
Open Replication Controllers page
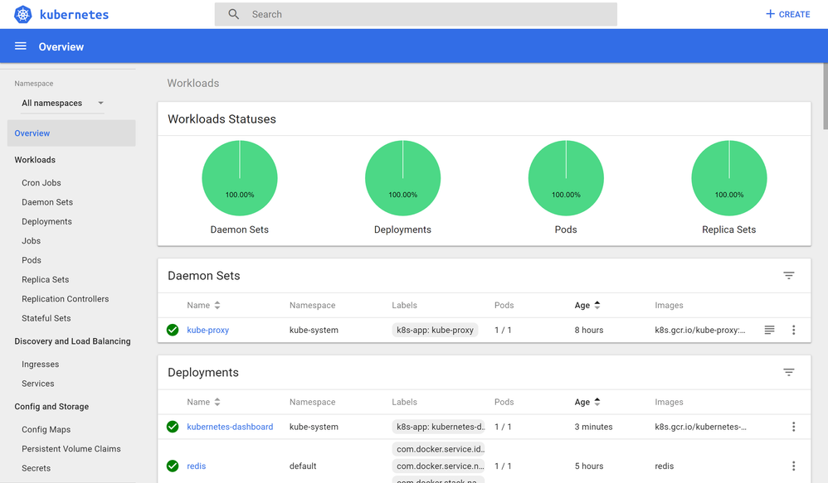point(65,299)
